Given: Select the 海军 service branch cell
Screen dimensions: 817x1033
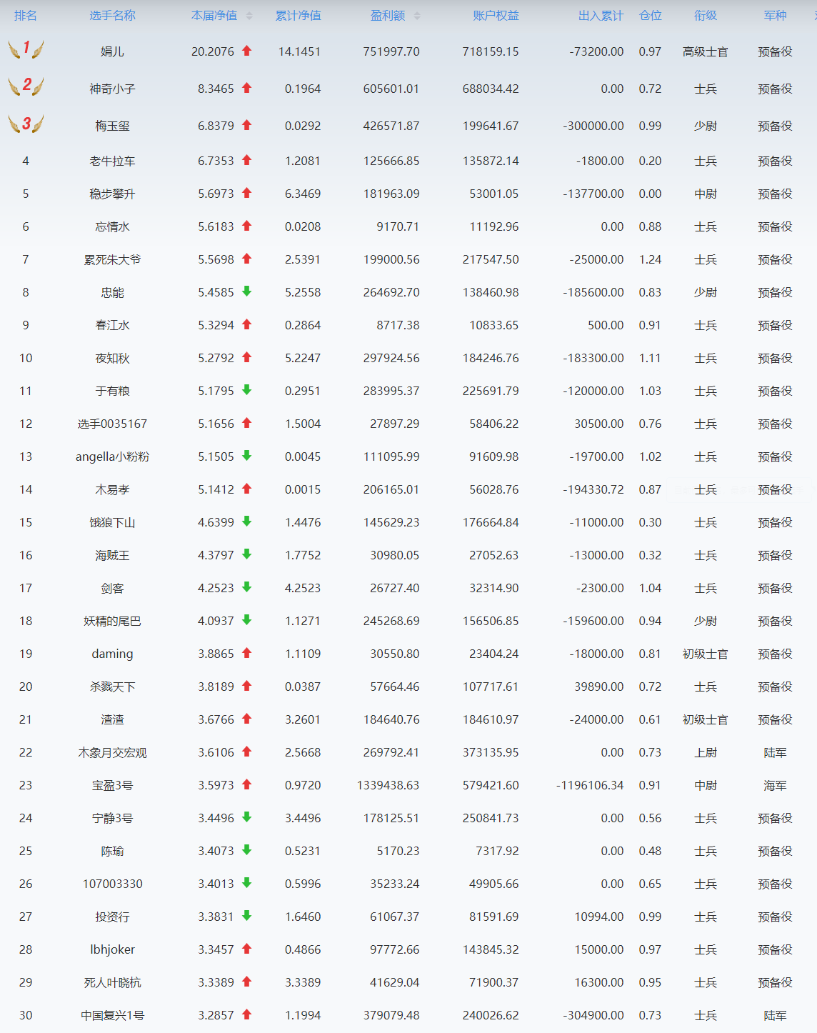Looking at the screenshot, I should [x=775, y=785].
